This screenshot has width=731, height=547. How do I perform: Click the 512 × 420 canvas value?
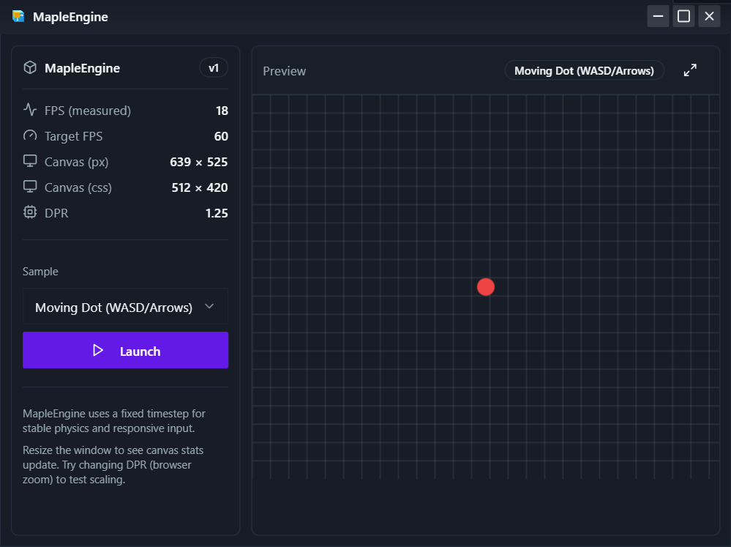coord(200,187)
